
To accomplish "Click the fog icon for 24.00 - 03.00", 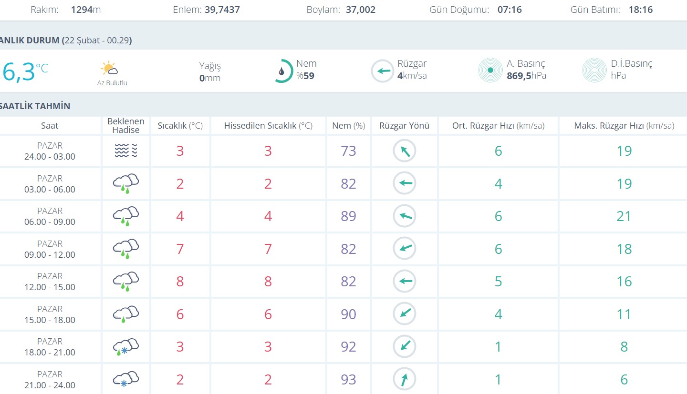I will [x=126, y=151].
